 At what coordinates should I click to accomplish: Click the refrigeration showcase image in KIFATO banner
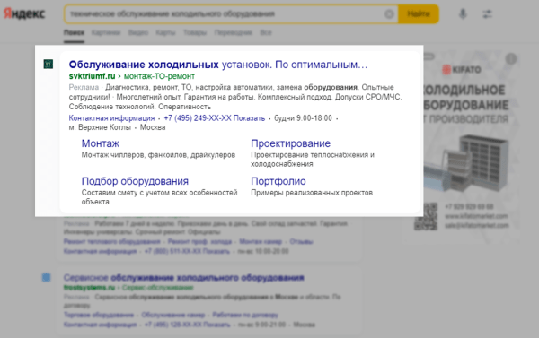tap(465, 163)
